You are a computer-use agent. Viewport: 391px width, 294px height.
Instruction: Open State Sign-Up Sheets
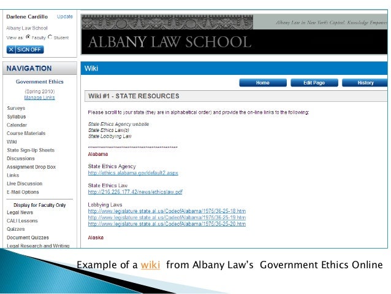[x=31, y=150]
